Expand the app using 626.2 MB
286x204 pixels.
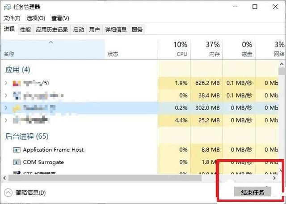tap(6, 83)
